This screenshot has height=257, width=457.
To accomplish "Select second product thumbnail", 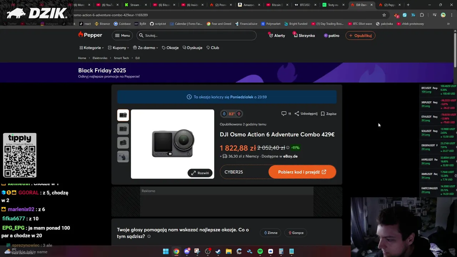I will (123, 129).
